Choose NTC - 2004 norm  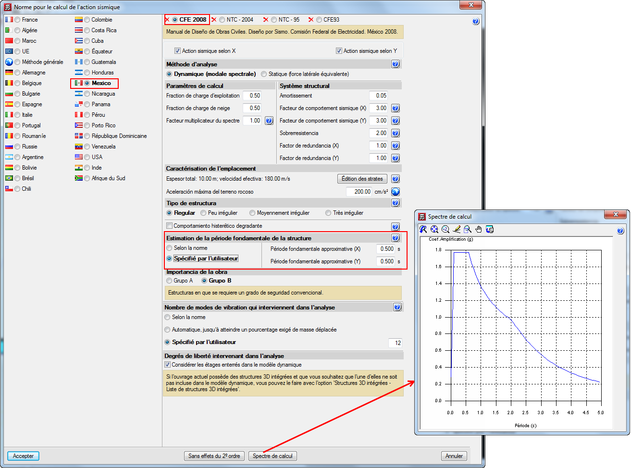point(222,20)
